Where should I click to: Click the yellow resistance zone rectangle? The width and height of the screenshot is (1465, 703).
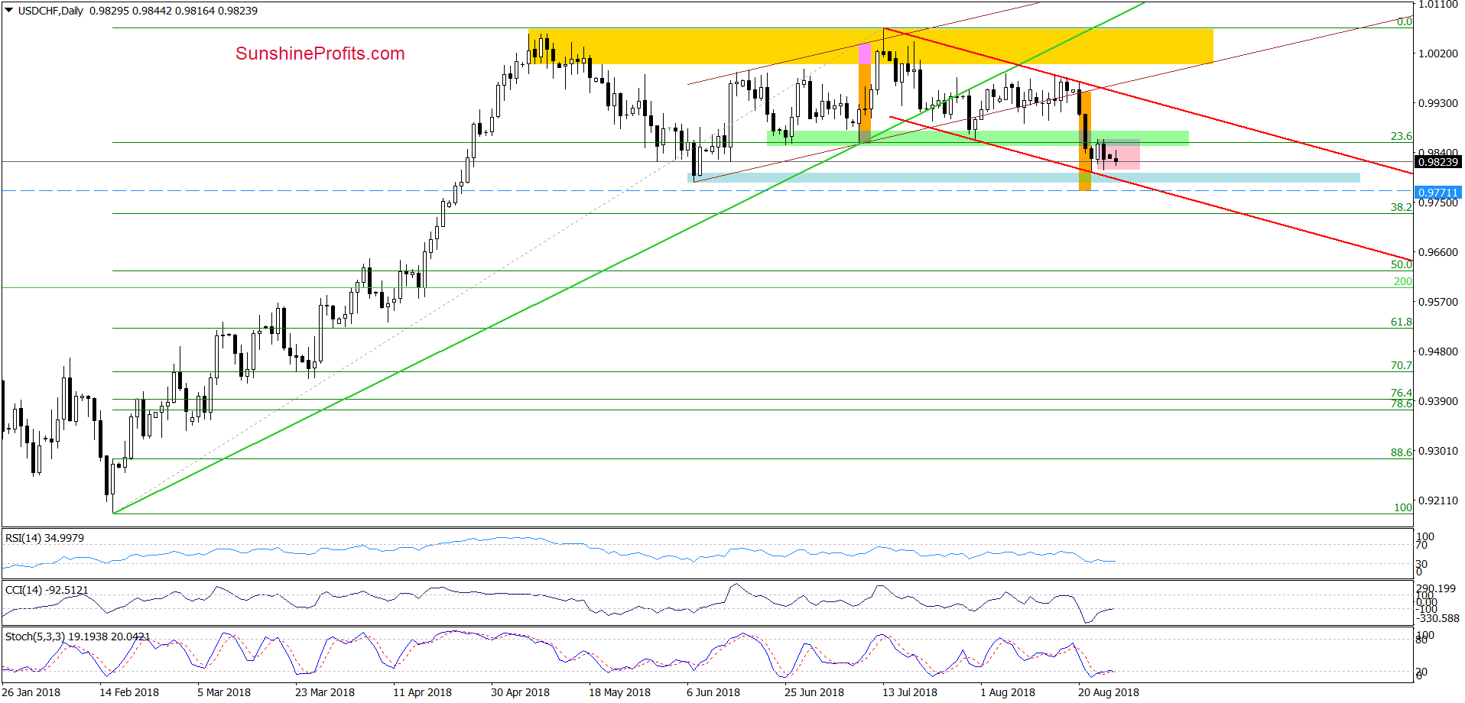870,46
